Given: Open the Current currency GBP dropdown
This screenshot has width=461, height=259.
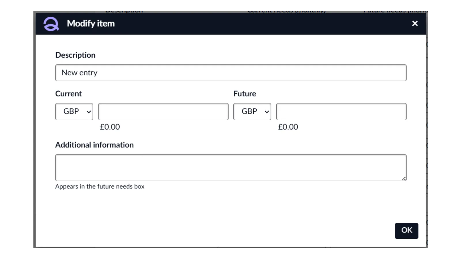Looking at the screenshot, I should click(x=74, y=112).
